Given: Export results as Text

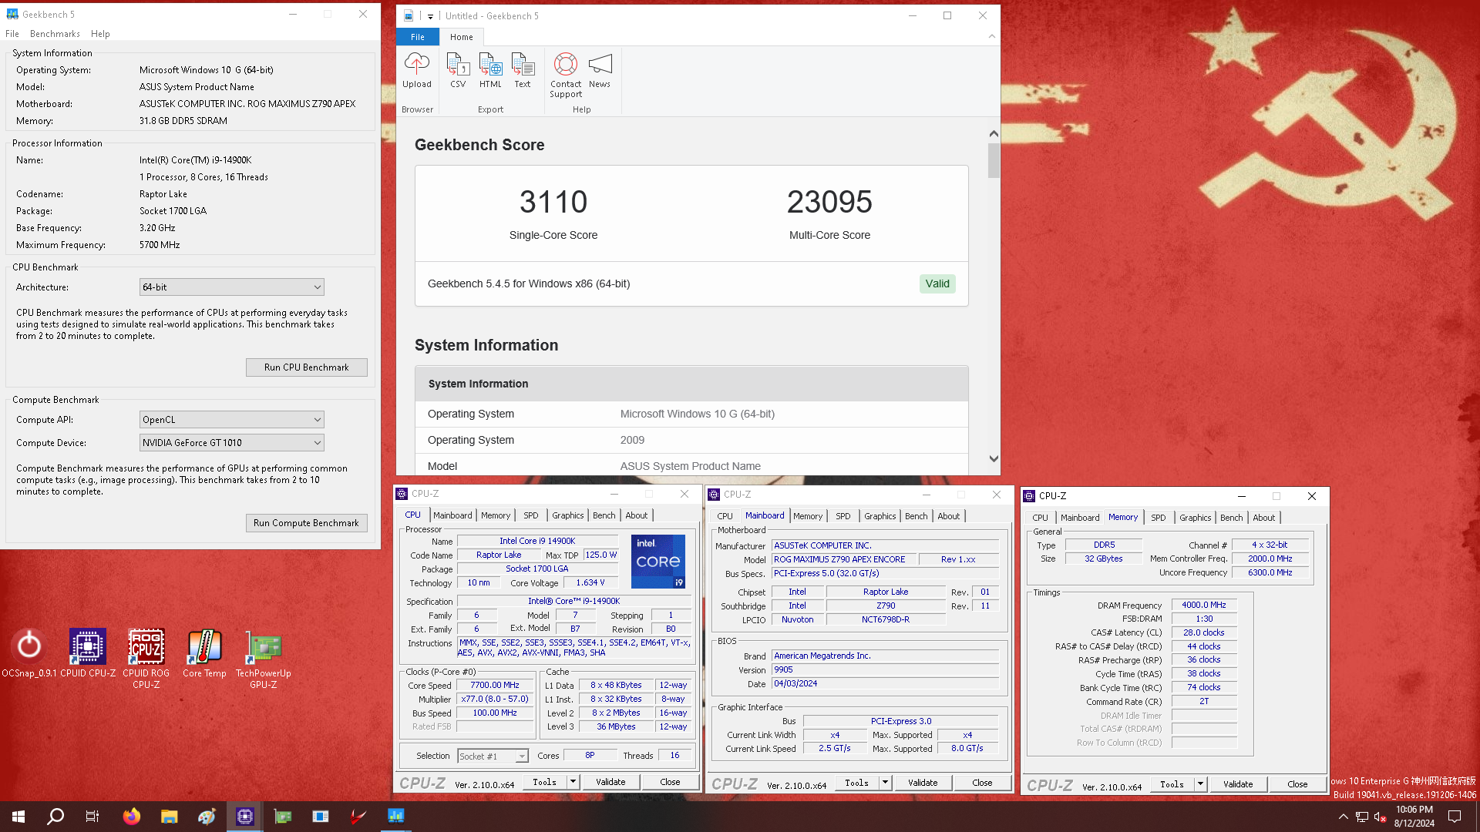Looking at the screenshot, I should pyautogui.click(x=523, y=71).
